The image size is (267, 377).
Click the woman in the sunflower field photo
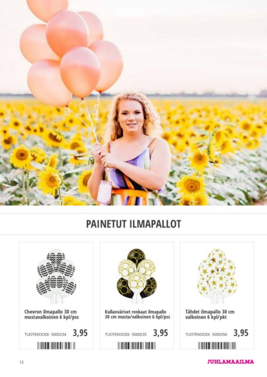130,149
